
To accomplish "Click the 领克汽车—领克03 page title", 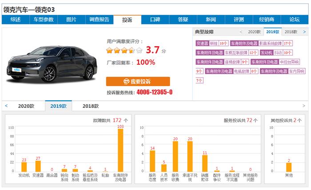I will [x=29, y=10].
